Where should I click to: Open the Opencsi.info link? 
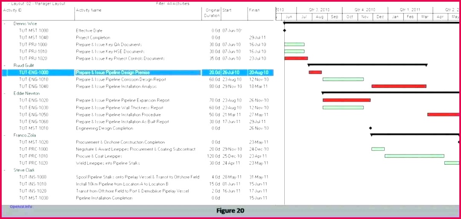click(x=21, y=207)
